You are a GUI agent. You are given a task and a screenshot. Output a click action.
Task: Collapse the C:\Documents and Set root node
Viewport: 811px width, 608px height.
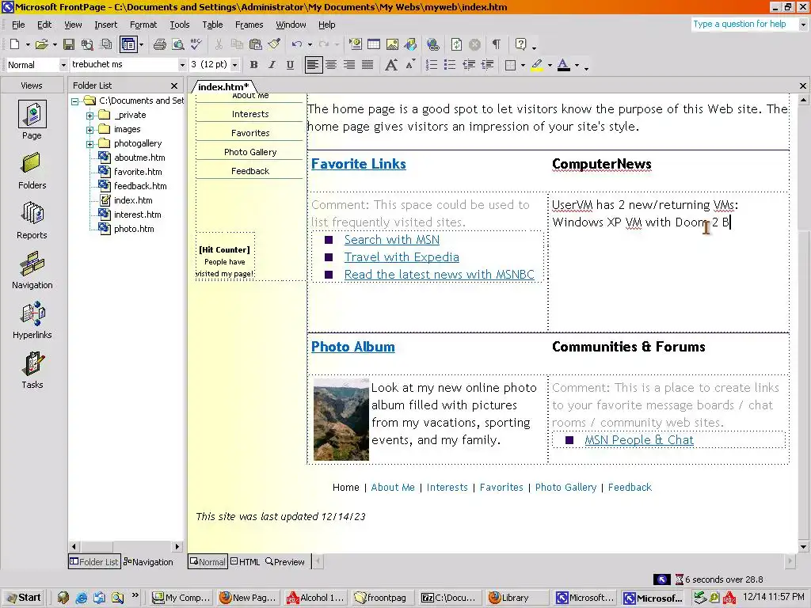pos(75,101)
